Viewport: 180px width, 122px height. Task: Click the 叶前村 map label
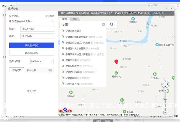coord(118,32)
